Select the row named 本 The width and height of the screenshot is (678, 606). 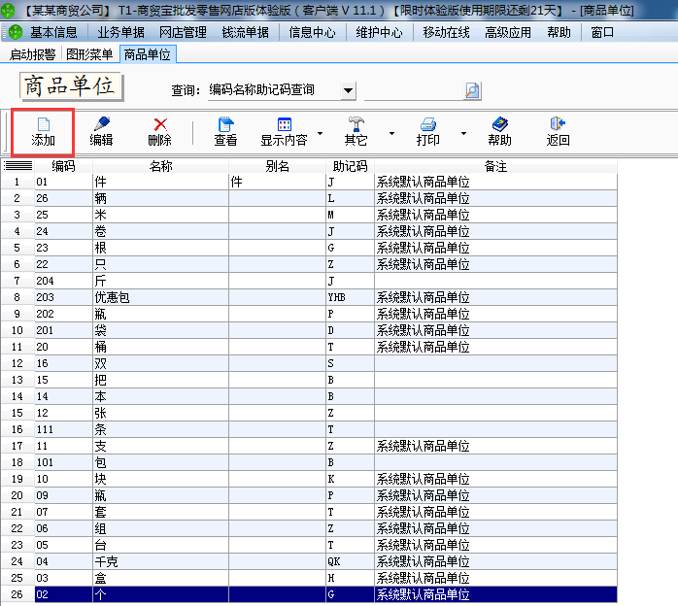(309, 396)
